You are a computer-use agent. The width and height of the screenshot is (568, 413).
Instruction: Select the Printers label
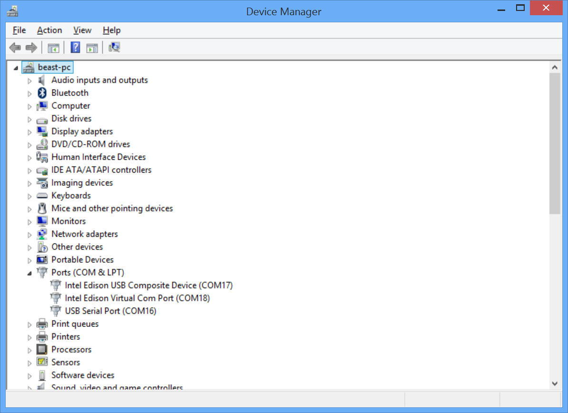66,336
